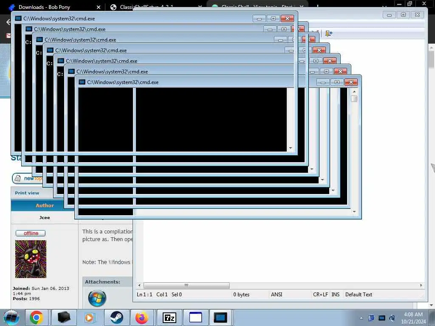Viewport: 435px width, 326px height.
Task: Click CR+LF line ending in status bar
Action: tap(320, 295)
